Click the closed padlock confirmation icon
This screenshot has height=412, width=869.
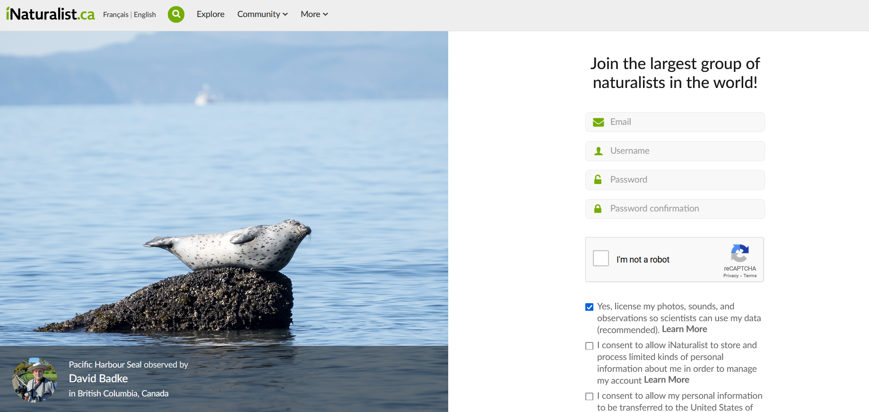point(598,209)
